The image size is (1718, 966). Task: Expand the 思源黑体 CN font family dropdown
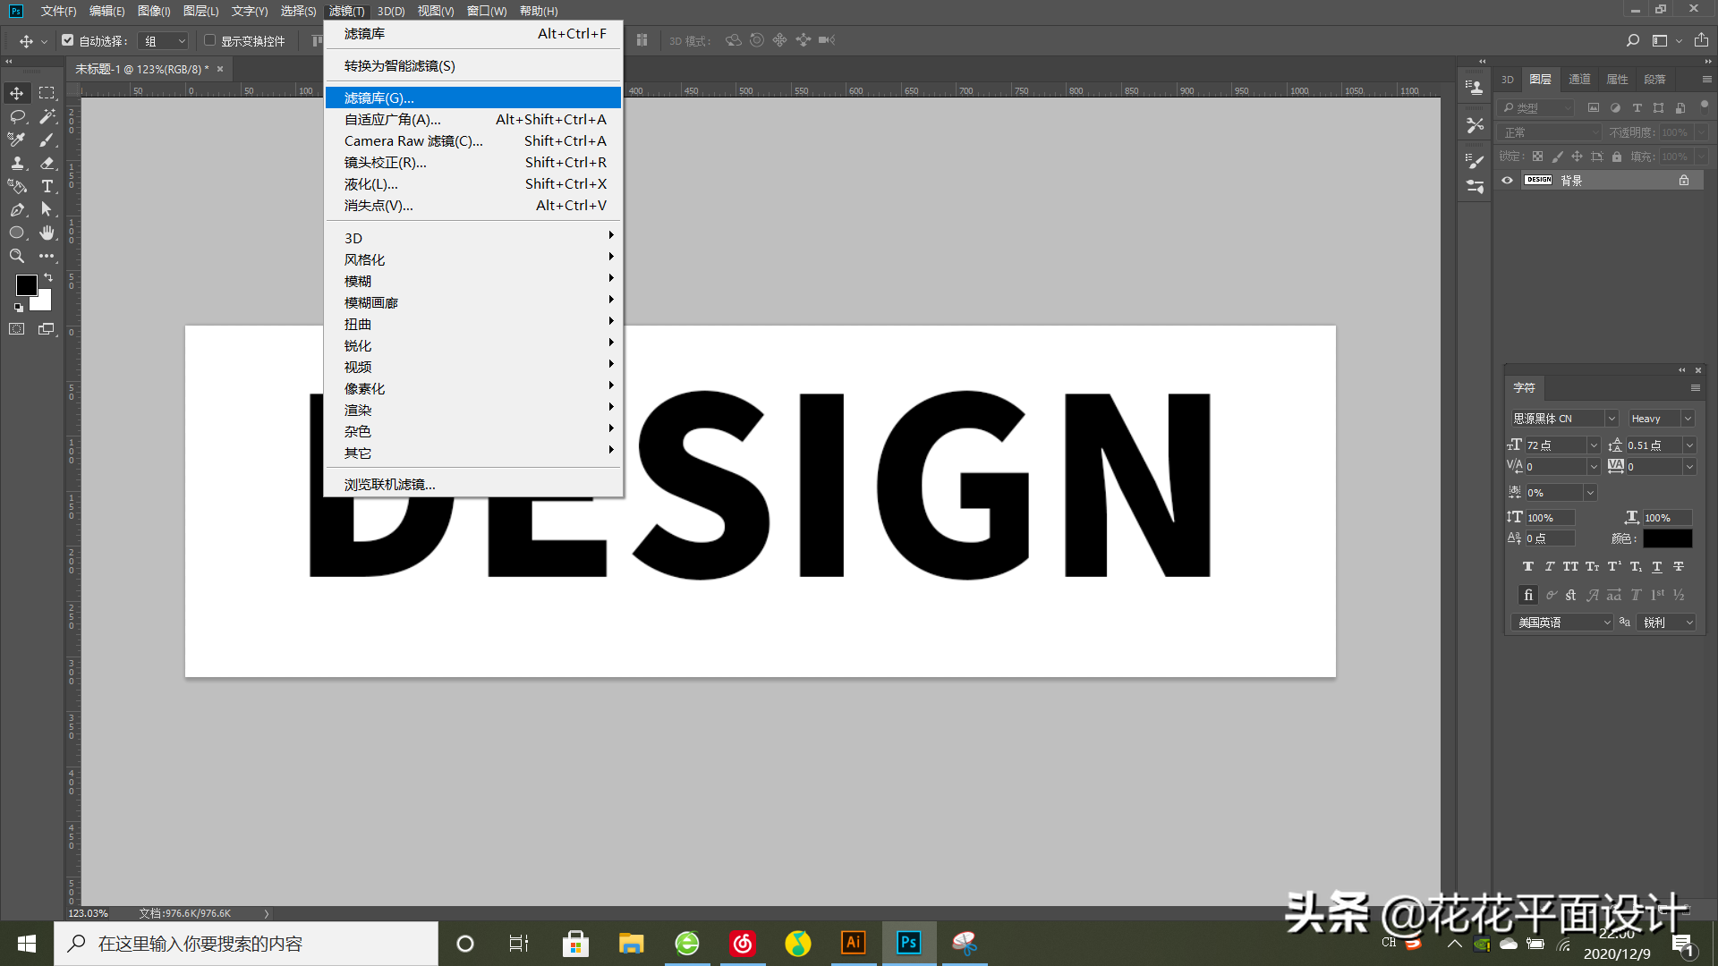pos(1611,419)
